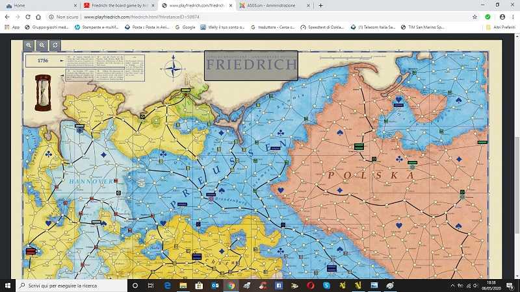
Task: Click the compass rose on the map
Action: click(x=173, y=68)
